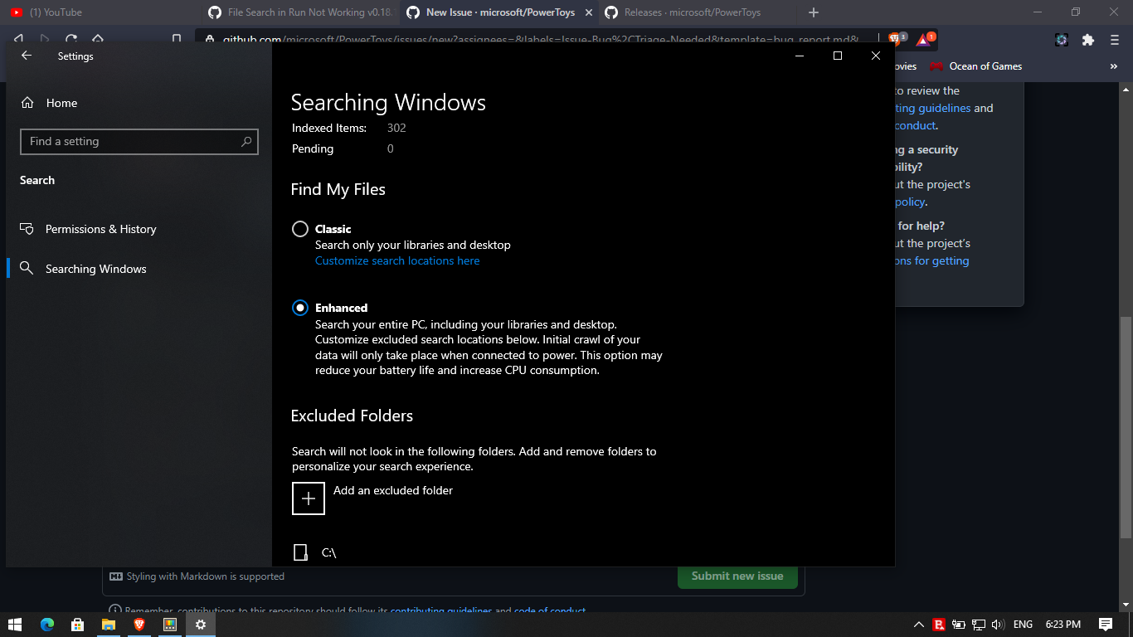
Task: Open the browser Extensions puzzle icon
Action: coord(1087,39)
